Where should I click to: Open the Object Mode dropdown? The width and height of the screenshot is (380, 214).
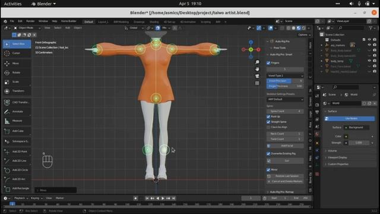pyautogui.click(x=27, y=28)
